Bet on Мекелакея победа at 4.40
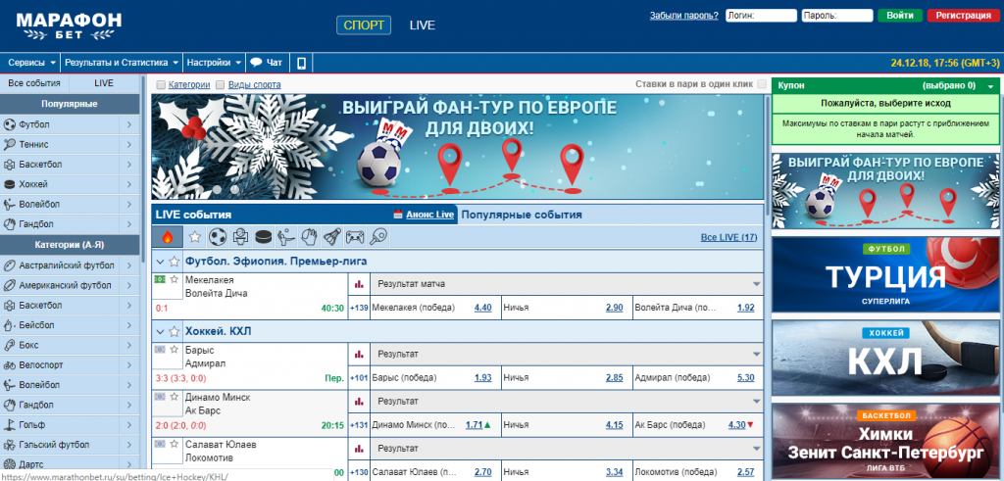1004x481 pixels. [482, 308]
